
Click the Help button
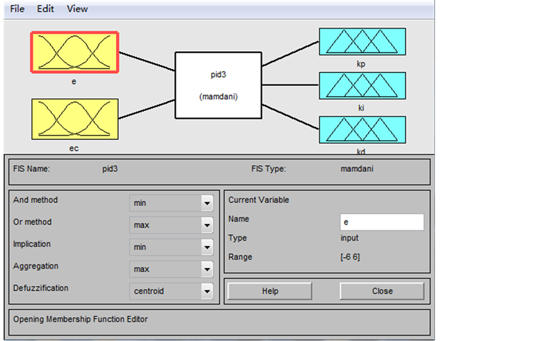coord(270,291)
